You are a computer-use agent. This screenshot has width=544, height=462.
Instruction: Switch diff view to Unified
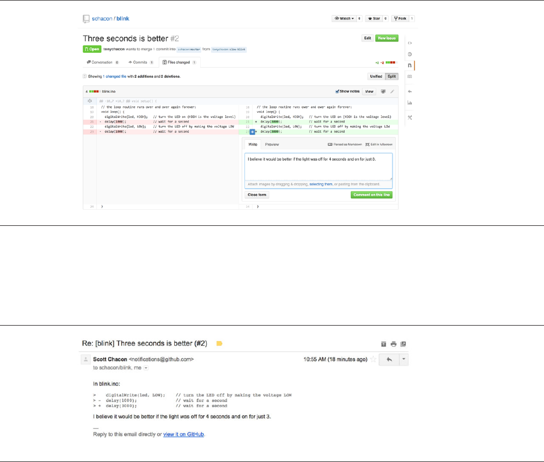[376, 76]
